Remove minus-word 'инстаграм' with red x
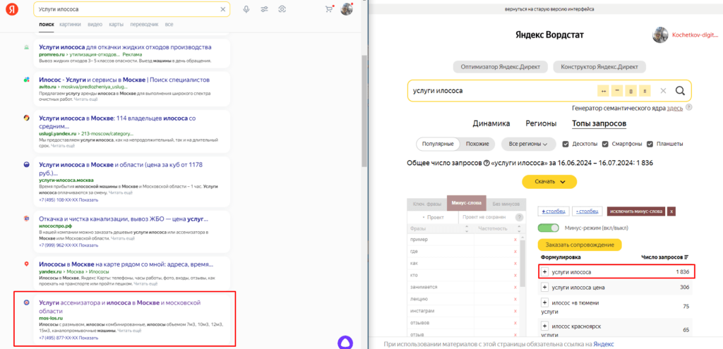 (x=515, y=311)
